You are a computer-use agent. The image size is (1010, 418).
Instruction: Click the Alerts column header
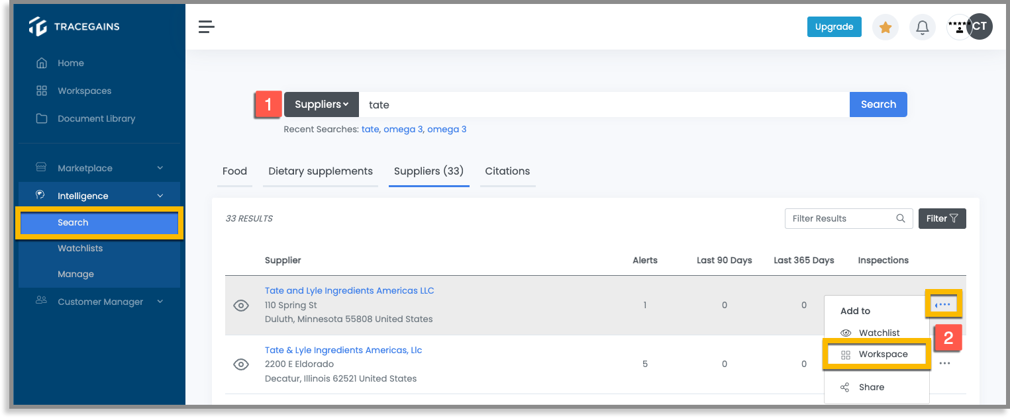[645, 261]
